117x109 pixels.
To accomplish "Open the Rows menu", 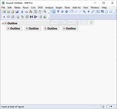I will pos(26,8).
